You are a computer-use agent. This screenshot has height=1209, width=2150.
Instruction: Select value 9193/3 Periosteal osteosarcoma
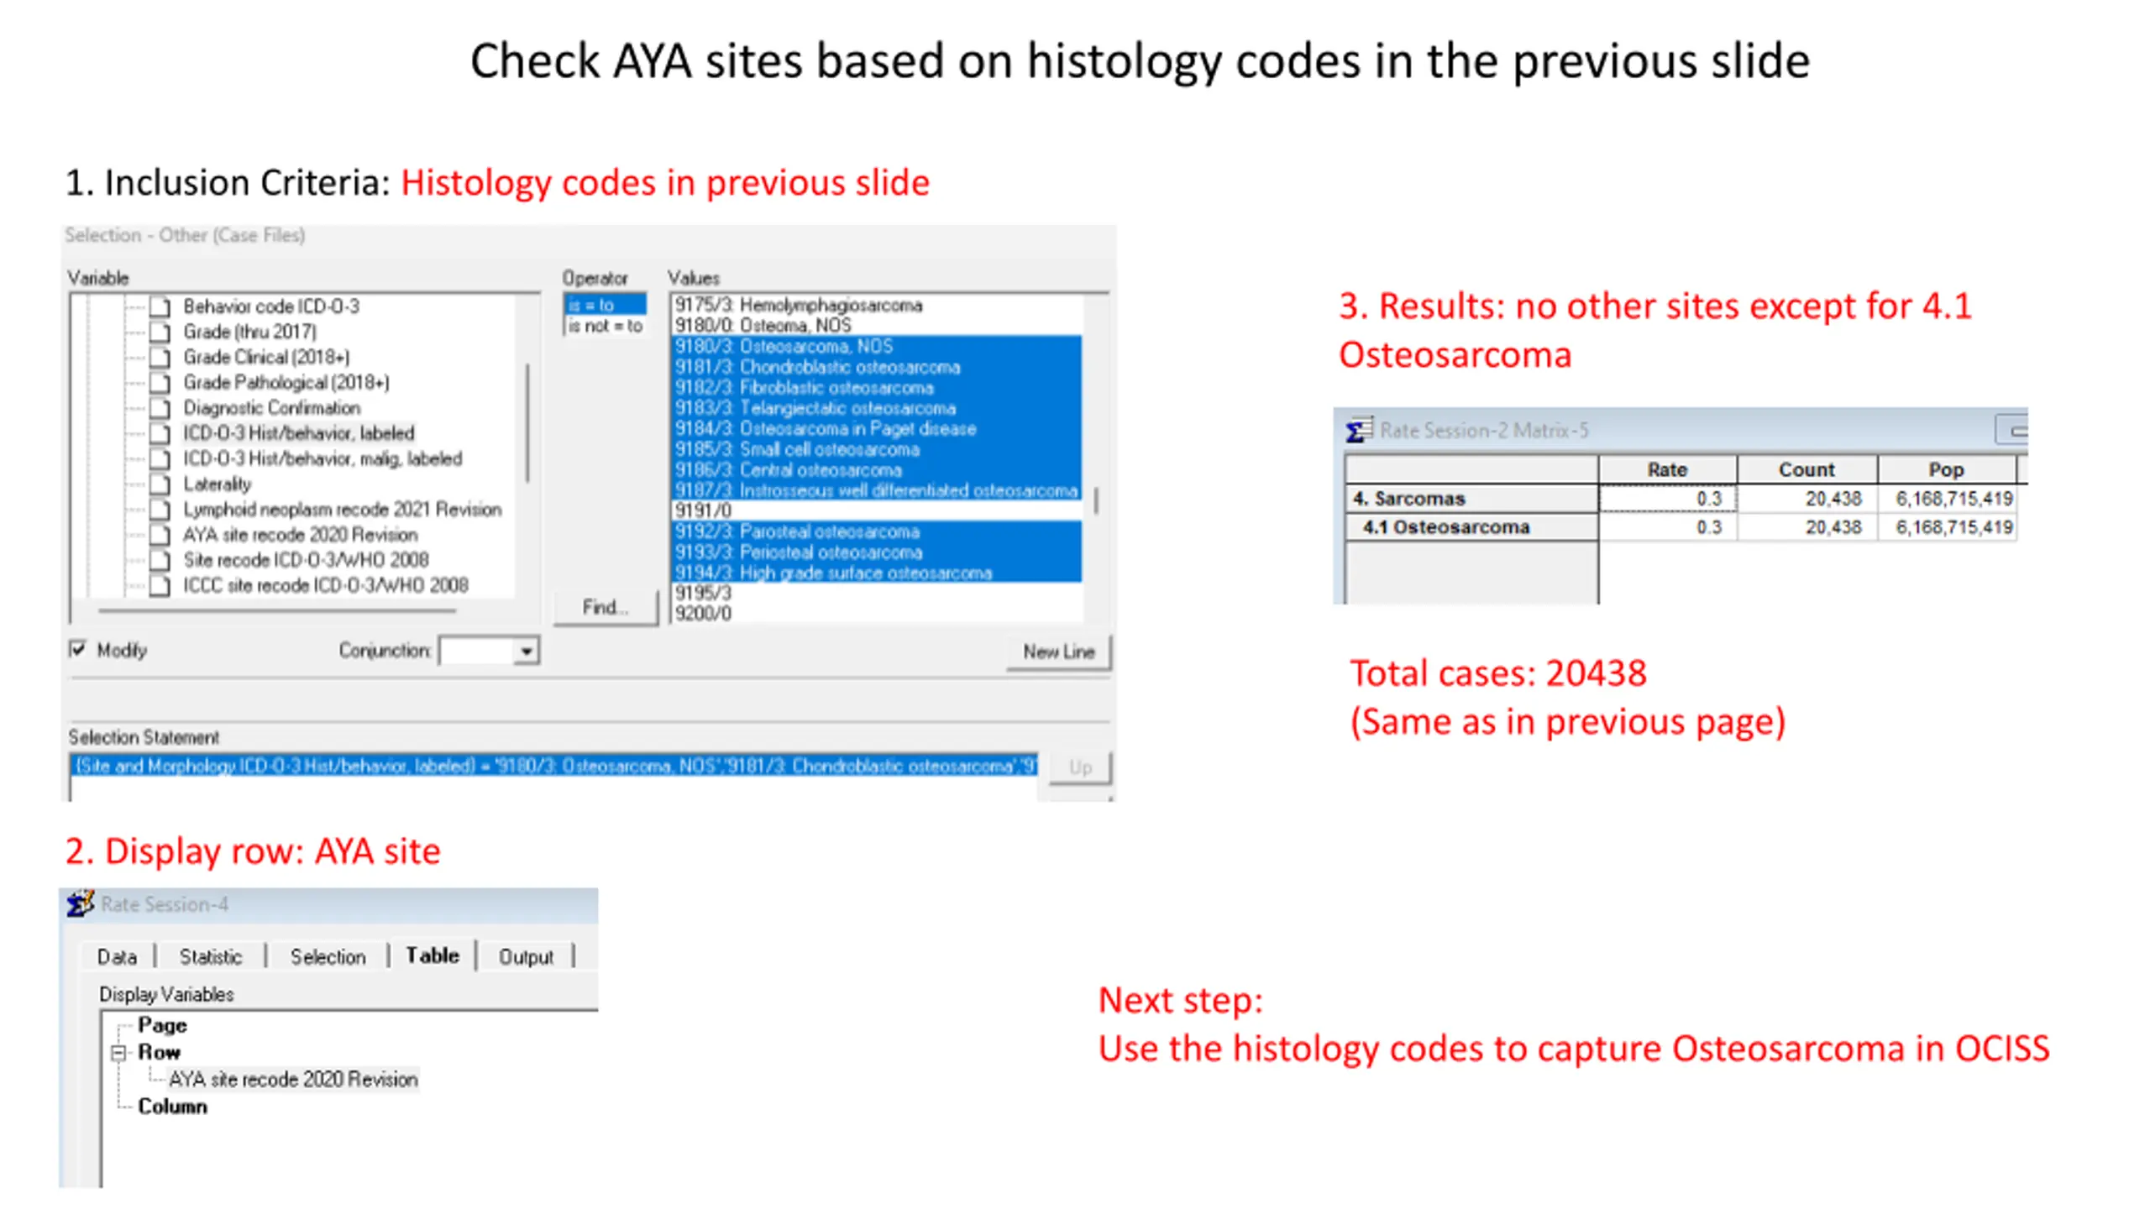click(876, 552)
